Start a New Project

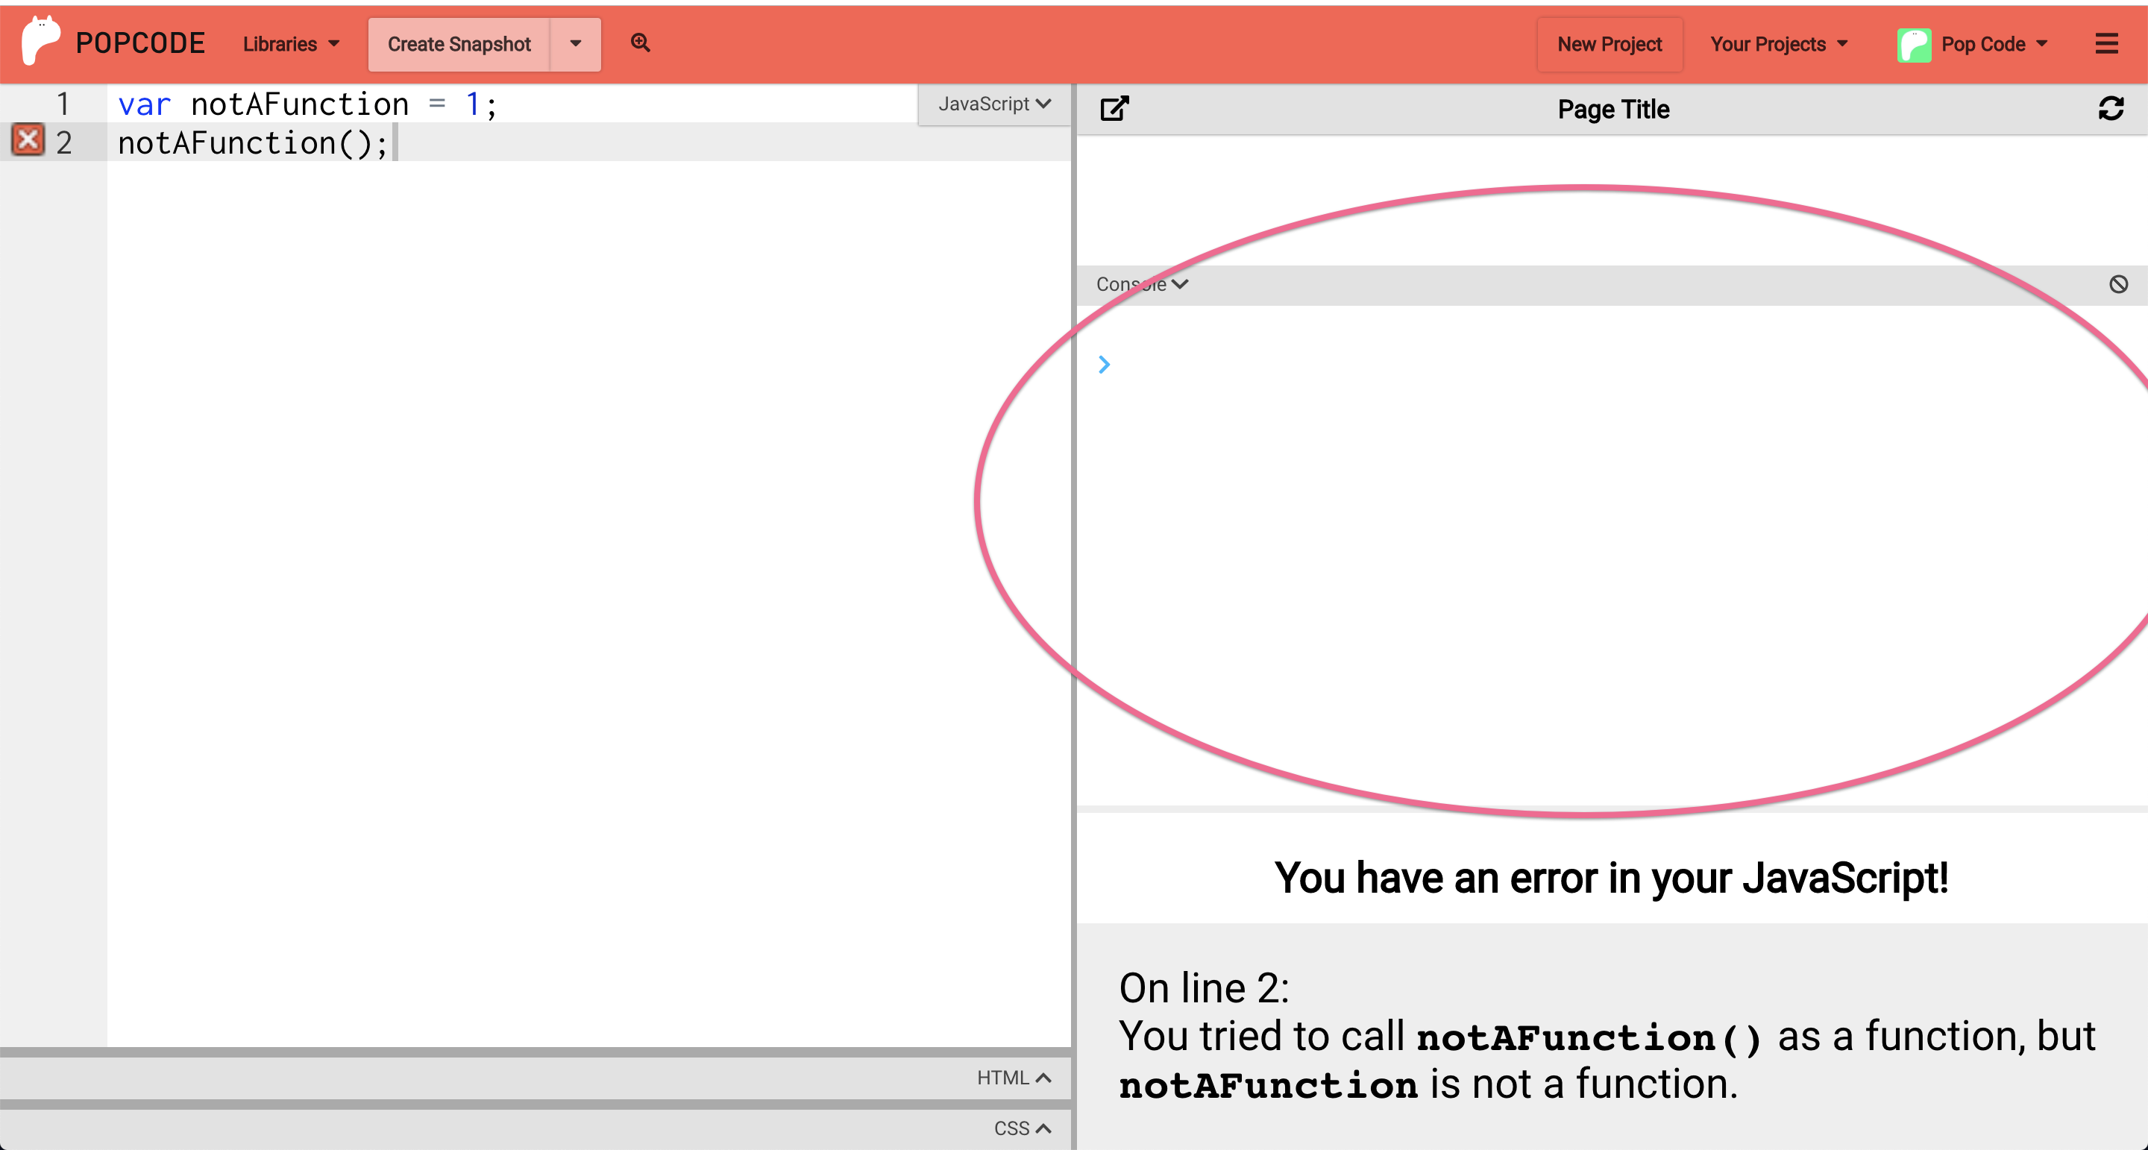1609,44
